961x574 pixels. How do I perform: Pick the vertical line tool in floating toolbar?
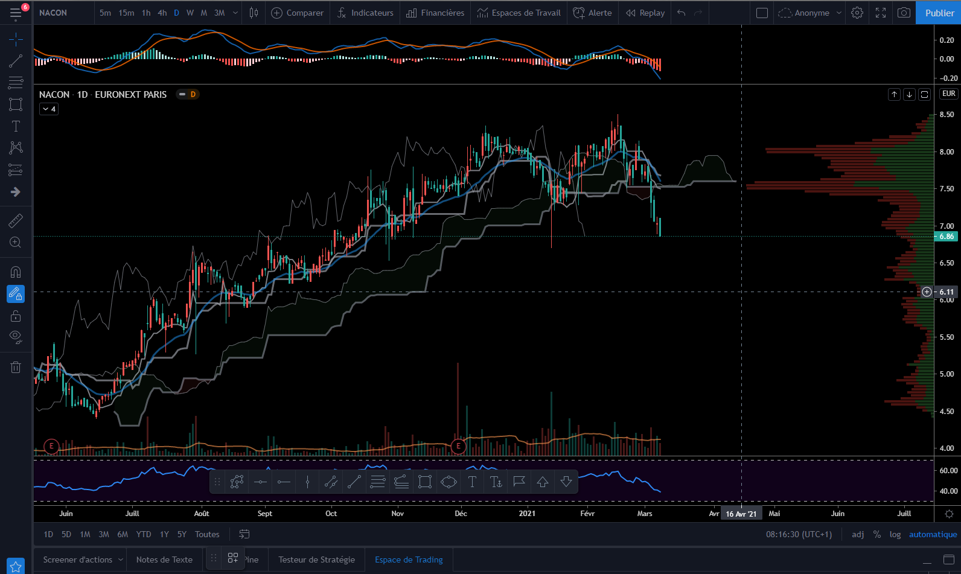click(307, 482)
